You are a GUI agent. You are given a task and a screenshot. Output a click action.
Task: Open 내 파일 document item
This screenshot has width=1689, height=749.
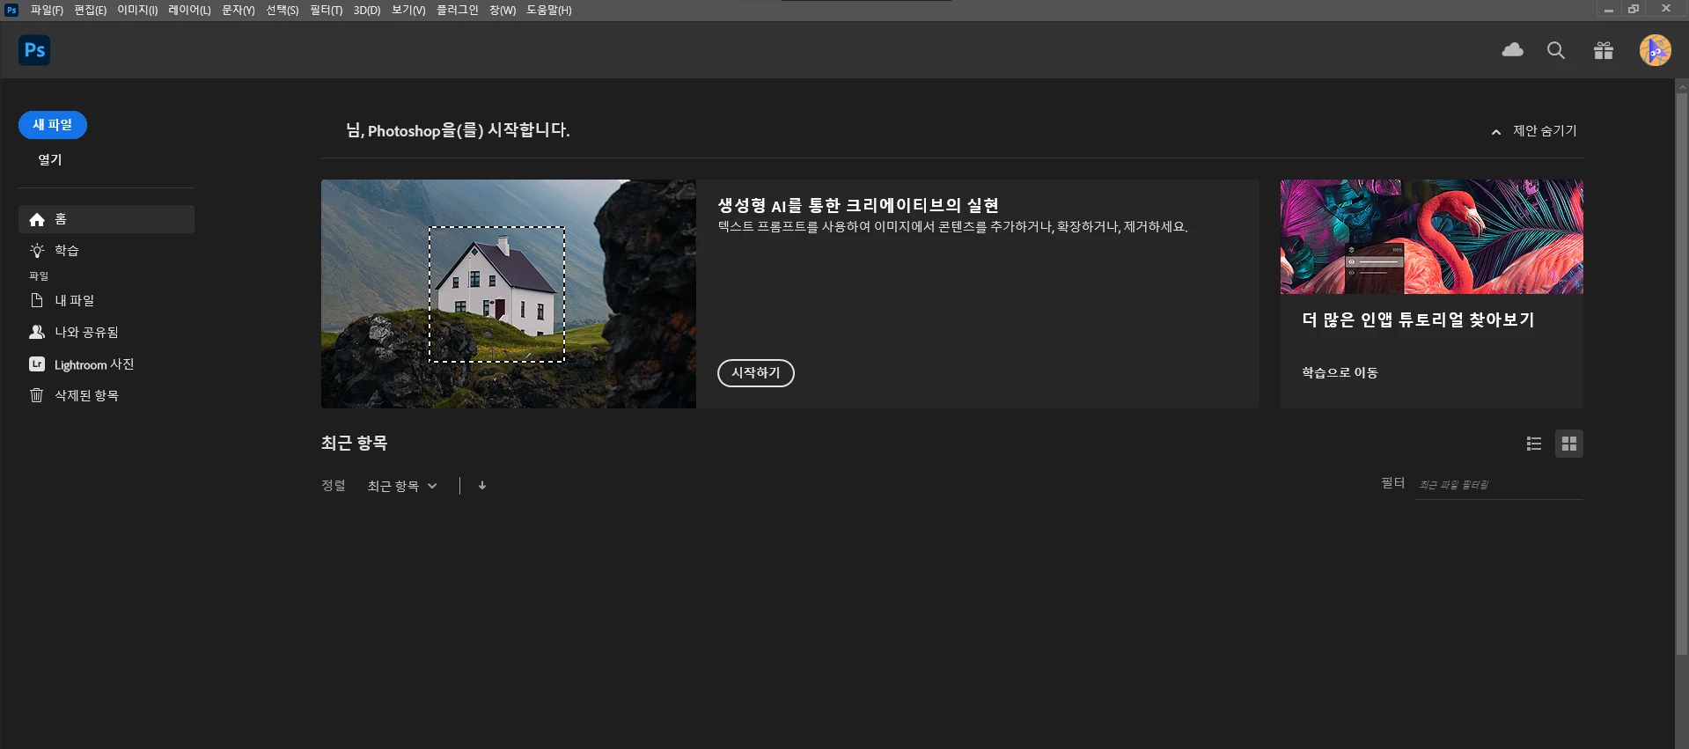pos(106,300)
